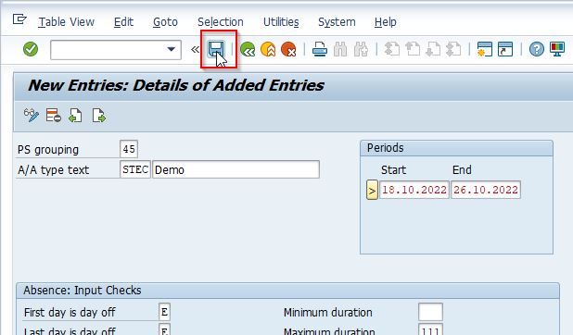Open the Utilities menu

click(x=281, y=22)
